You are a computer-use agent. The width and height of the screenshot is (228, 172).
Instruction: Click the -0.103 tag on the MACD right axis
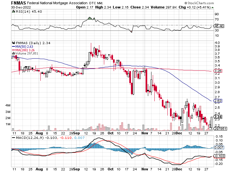pyautogui.click(x=220, y=156)
